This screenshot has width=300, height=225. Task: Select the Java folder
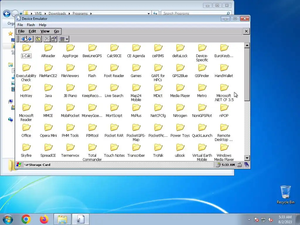pos(48,91)
